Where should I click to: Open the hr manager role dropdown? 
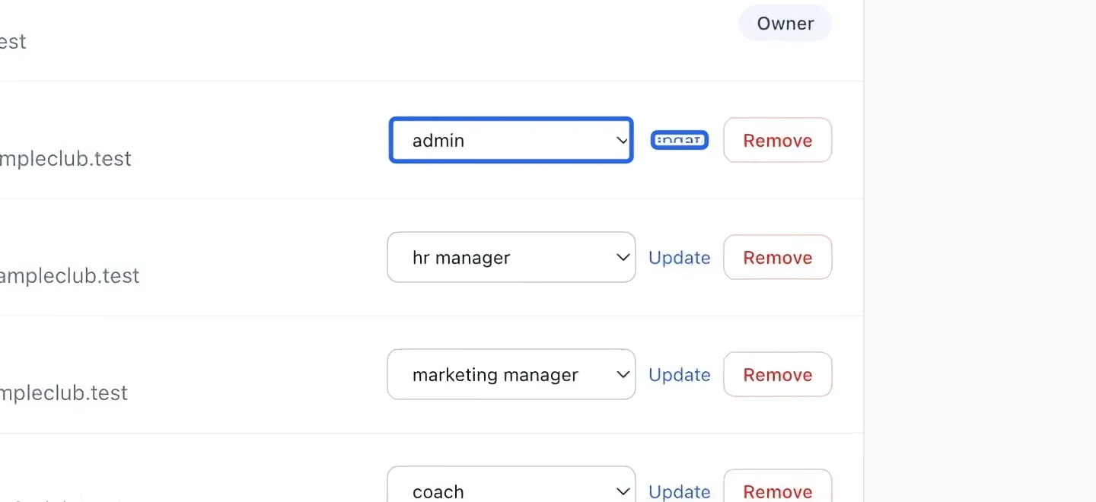pos(511,257)
